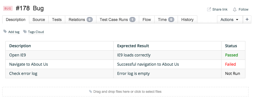Image resolution: width=253 pixels, height=102 pixels.
Task: Click the Not Run status
Action: tap(232, 73)
